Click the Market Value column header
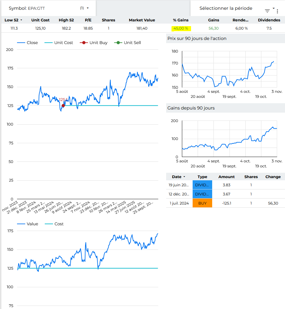 (x=142, y=20)
